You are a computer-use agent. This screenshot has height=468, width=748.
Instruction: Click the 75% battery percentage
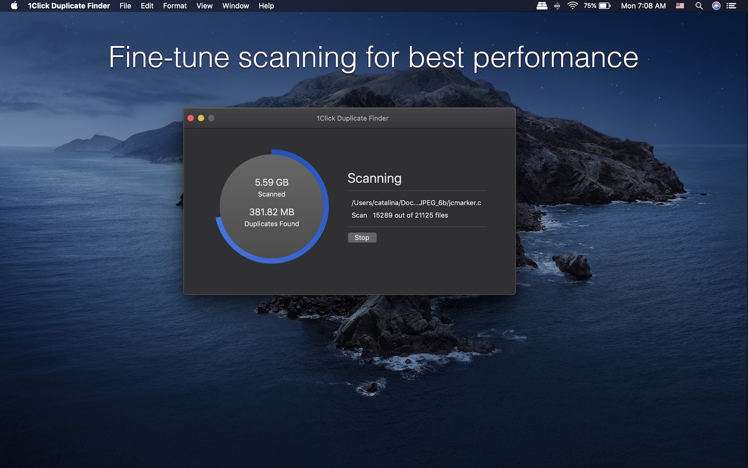pyautogui.click(x=590, y=6)
